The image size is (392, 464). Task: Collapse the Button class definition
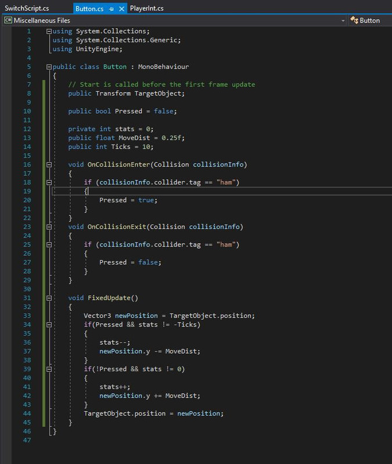49,67
